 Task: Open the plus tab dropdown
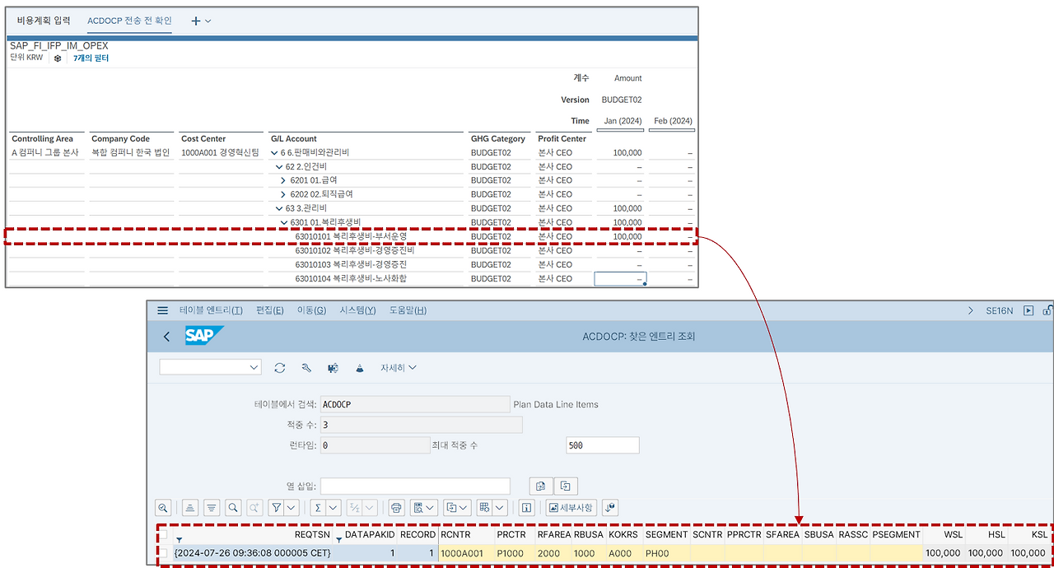tap(202, 21)
